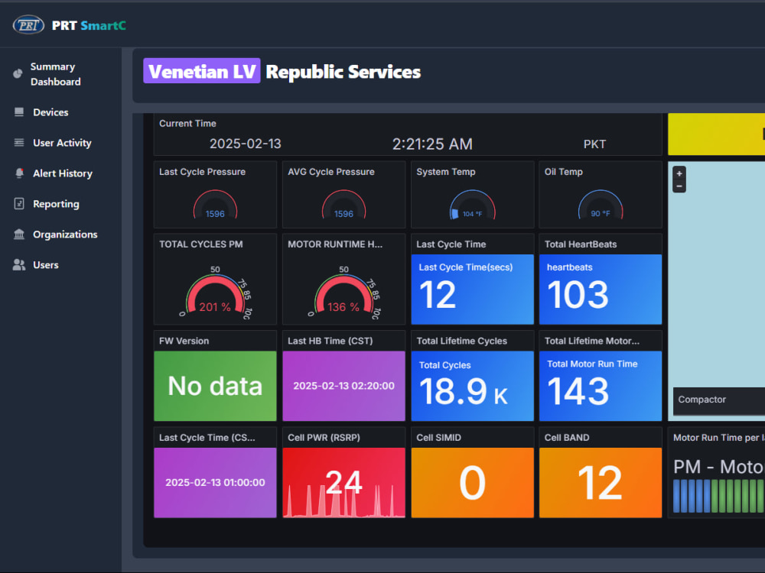Click the heartbeats 103 tile
The image size is (765, 573).
pos(601,289)
